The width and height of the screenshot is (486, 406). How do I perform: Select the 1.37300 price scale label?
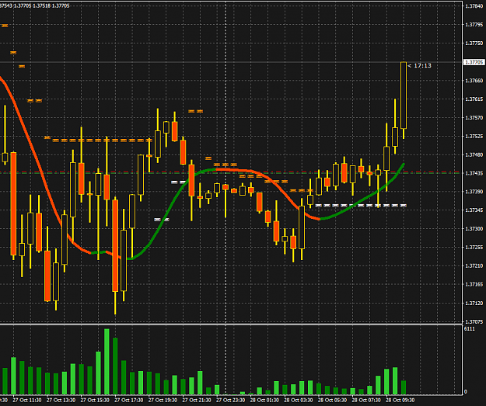click(x=474, y=229)
